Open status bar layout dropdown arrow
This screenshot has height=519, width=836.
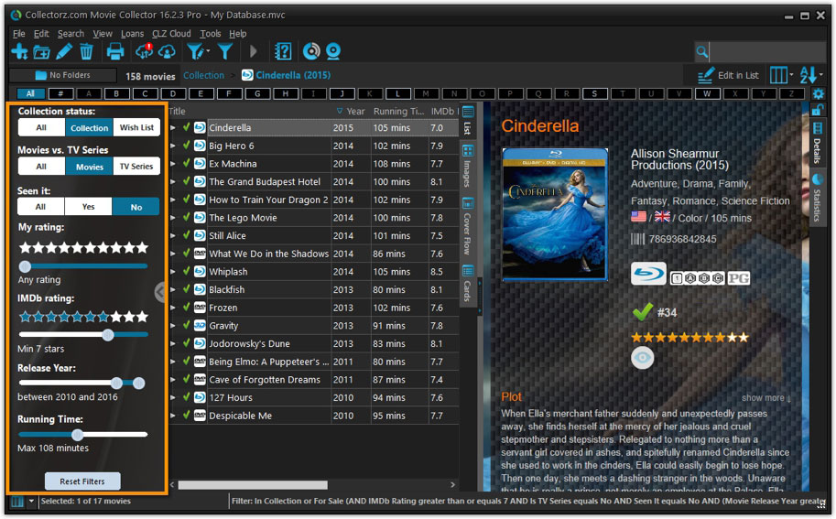[31, 502]
